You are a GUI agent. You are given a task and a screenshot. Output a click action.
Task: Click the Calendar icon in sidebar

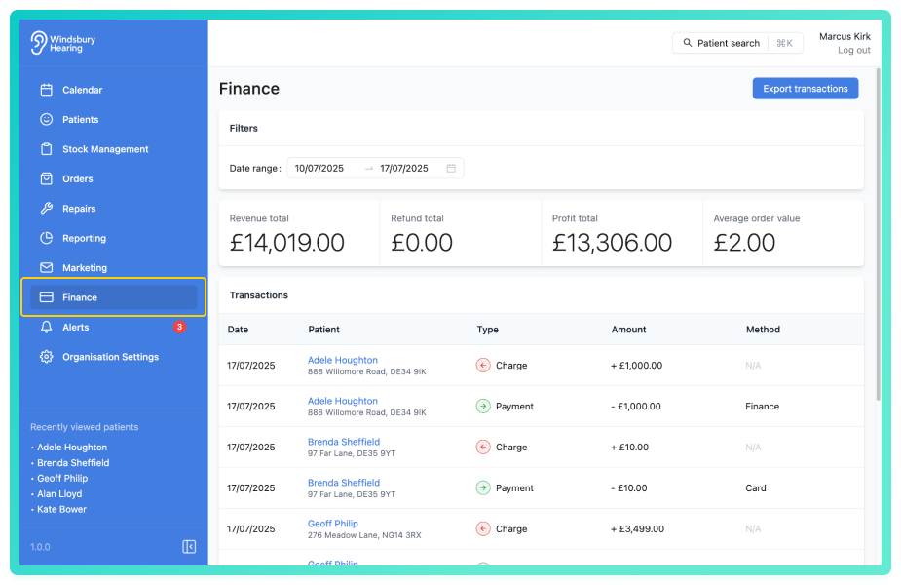tap(47, 90)
